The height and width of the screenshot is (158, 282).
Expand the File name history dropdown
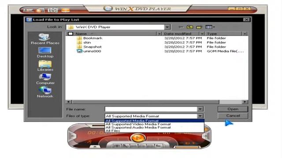coord(200,109)
